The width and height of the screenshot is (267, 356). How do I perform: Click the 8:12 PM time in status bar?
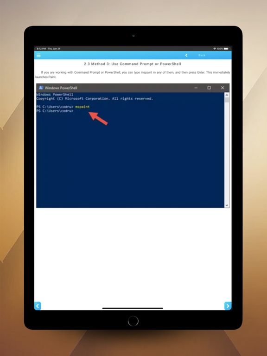pos(41,49)
